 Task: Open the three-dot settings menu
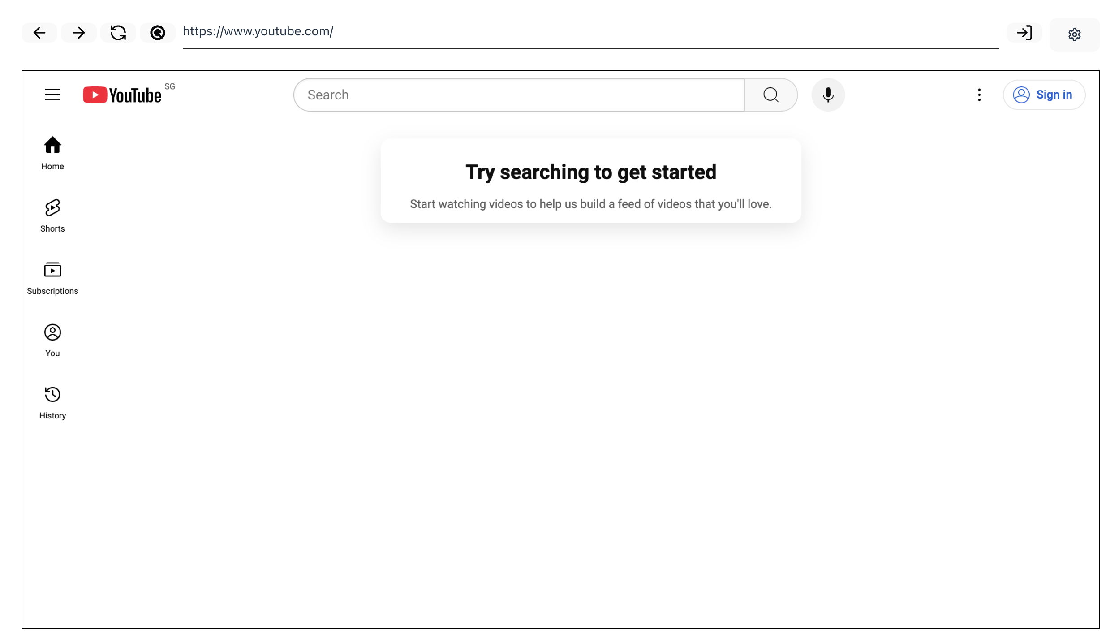point(979,95)
